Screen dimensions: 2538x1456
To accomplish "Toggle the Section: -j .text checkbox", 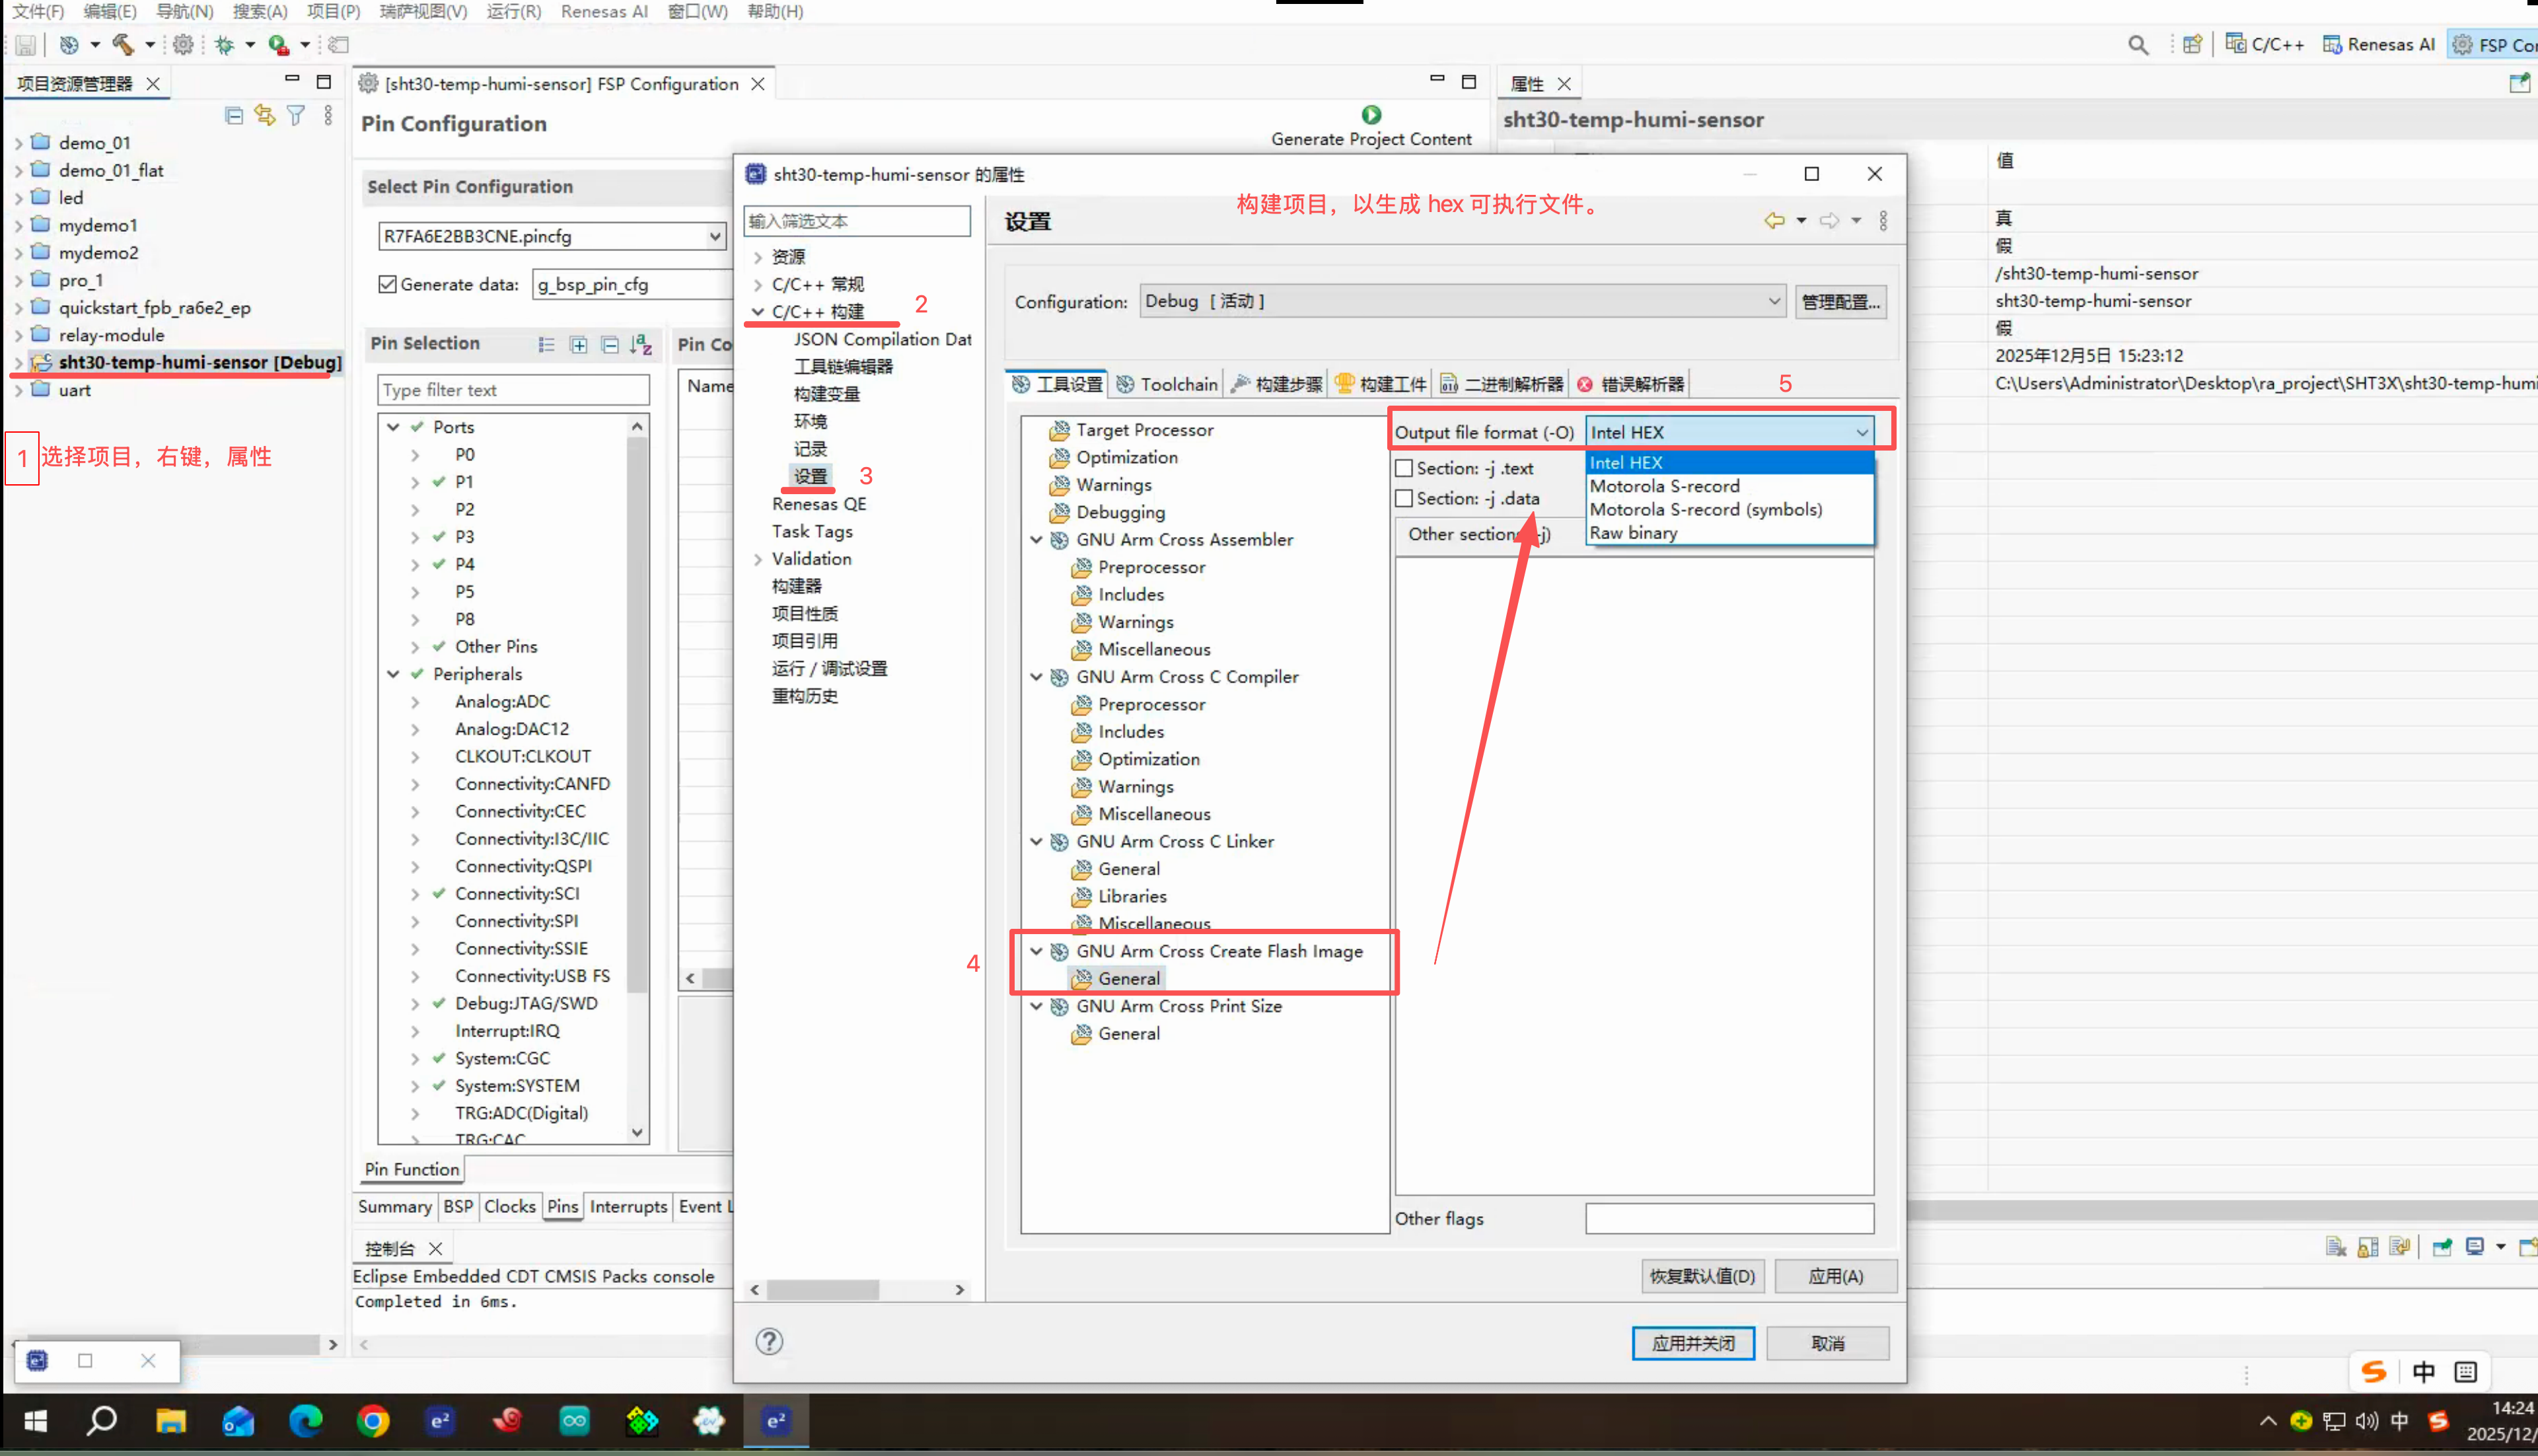I will 1404,468.
